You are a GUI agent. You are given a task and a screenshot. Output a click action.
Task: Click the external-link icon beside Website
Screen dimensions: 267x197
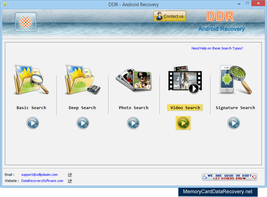(70, 181)
